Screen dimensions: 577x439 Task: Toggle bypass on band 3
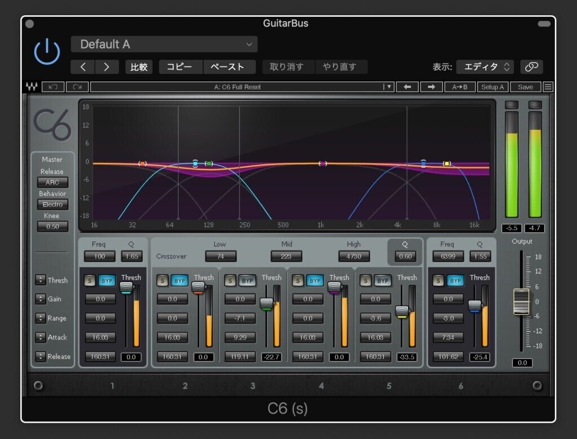point(247,281)
